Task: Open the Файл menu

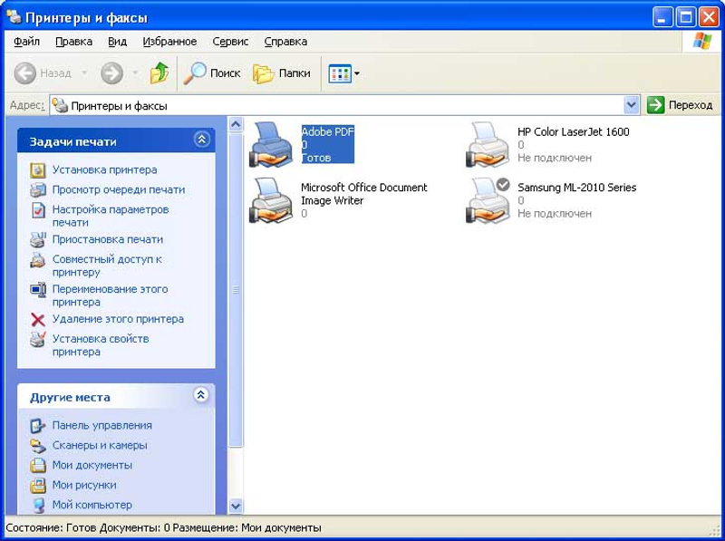Action: pyautogui.click(x=26, y=42)
